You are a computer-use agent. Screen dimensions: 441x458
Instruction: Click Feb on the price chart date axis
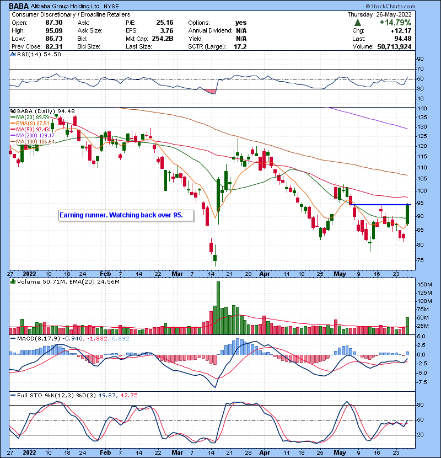coord(105,274)
